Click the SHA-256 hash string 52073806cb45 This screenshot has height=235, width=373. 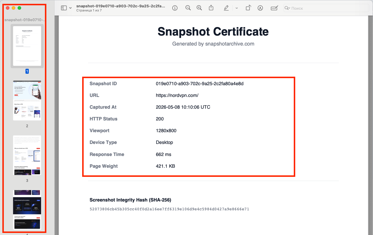tap(169, 209)
